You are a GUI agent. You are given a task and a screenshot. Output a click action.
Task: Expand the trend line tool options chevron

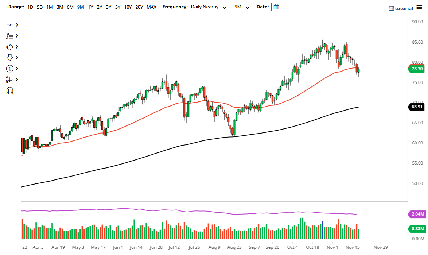[16, 25]
